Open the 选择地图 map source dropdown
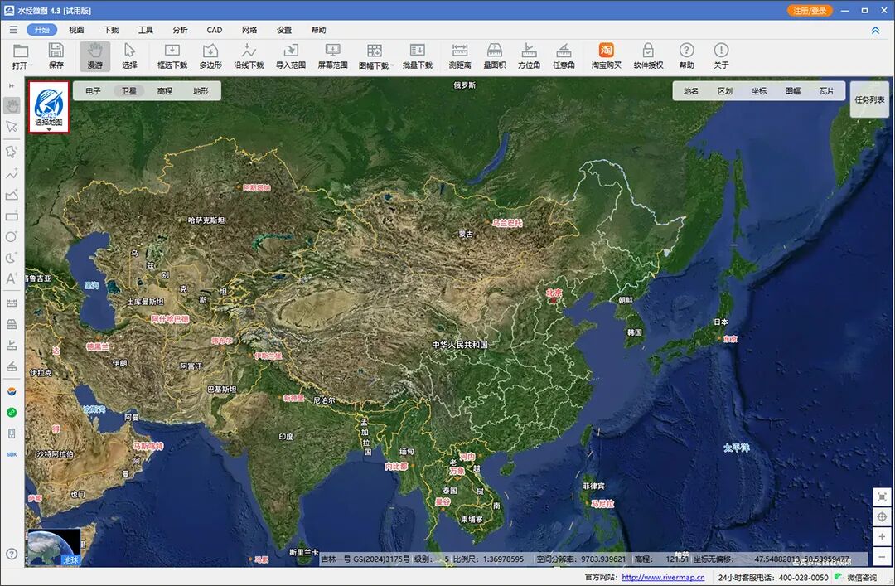The height and width of the screenshot is (586, 895). pos(49,107)
